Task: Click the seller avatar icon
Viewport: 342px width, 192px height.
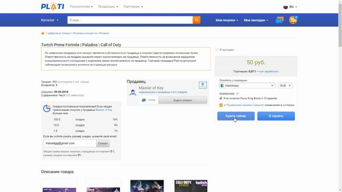Action: [133, 93]
